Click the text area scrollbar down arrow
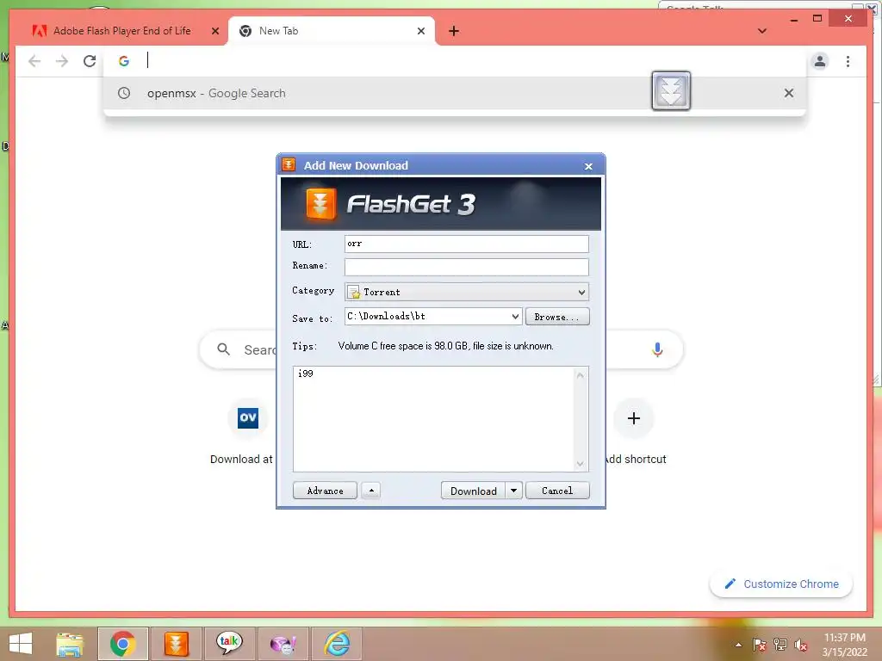 [581, 464]
